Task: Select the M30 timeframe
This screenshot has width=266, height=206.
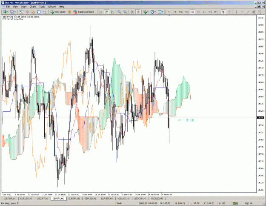Action: (186, 12)
